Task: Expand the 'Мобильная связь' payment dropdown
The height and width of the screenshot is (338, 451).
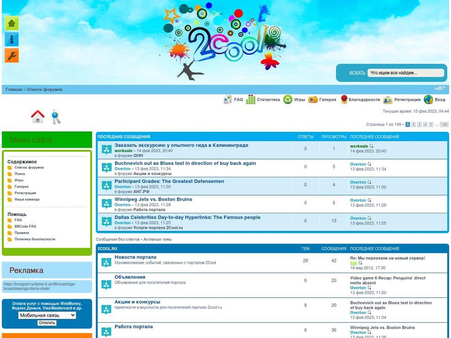Action: pos(47,315)
